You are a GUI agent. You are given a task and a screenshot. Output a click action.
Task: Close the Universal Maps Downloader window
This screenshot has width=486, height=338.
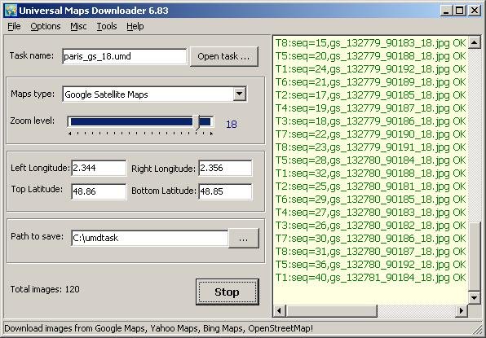475,11
